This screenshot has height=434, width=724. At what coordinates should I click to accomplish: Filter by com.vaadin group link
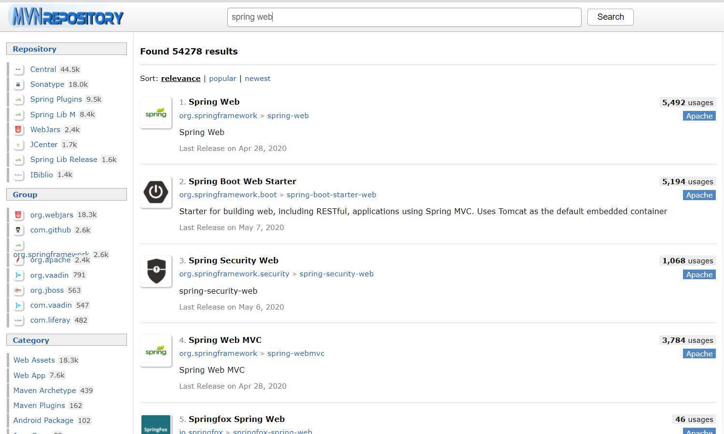(x=51, y=305)
